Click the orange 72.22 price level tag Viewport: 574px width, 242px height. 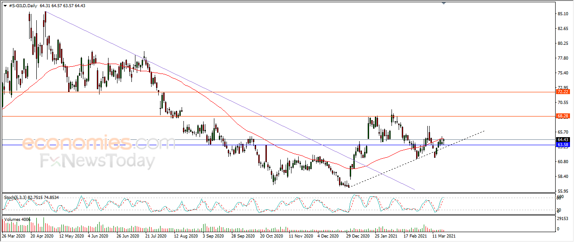point(562,92)
